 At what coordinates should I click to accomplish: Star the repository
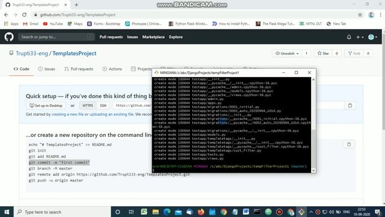coord(323,54)
